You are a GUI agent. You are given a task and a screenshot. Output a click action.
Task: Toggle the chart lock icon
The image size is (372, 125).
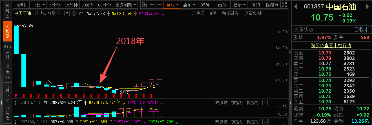click(144, 5)
